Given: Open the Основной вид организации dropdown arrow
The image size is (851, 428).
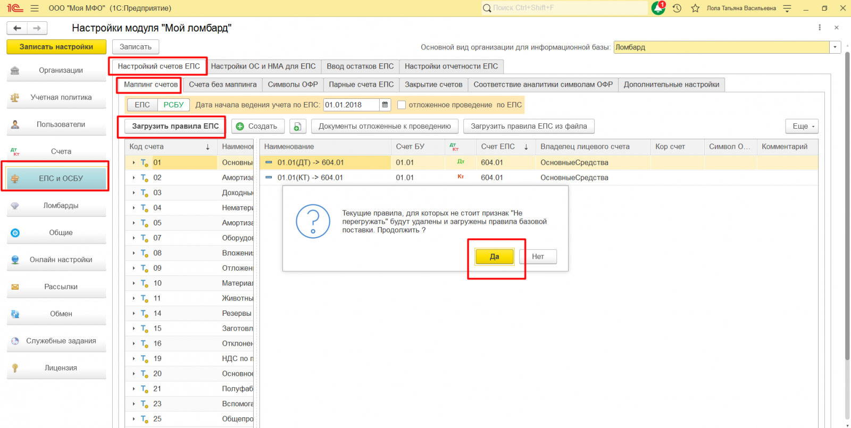Looking at the screenshot, I should [835, 47].
